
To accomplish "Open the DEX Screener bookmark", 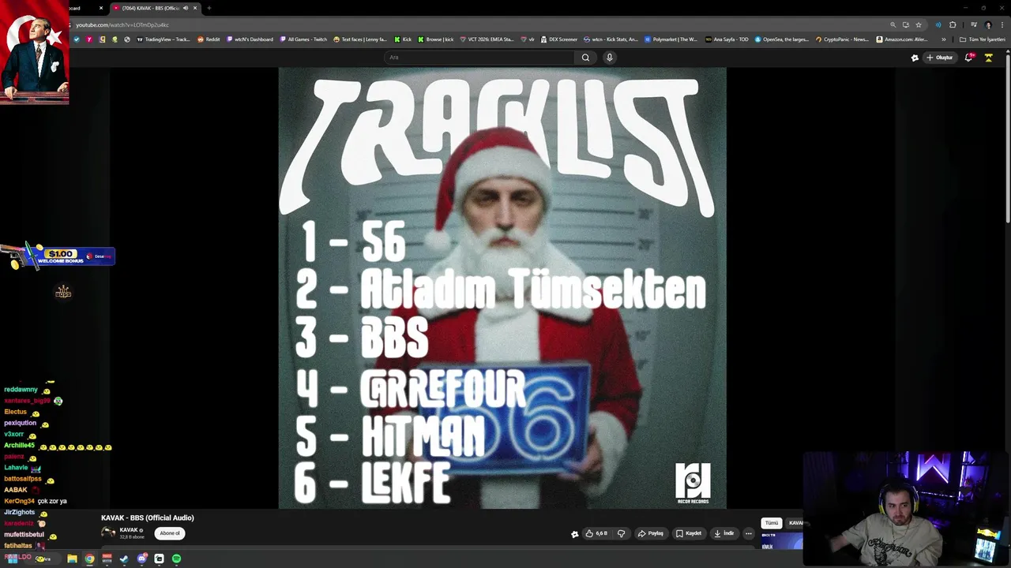I will [559, 39].
